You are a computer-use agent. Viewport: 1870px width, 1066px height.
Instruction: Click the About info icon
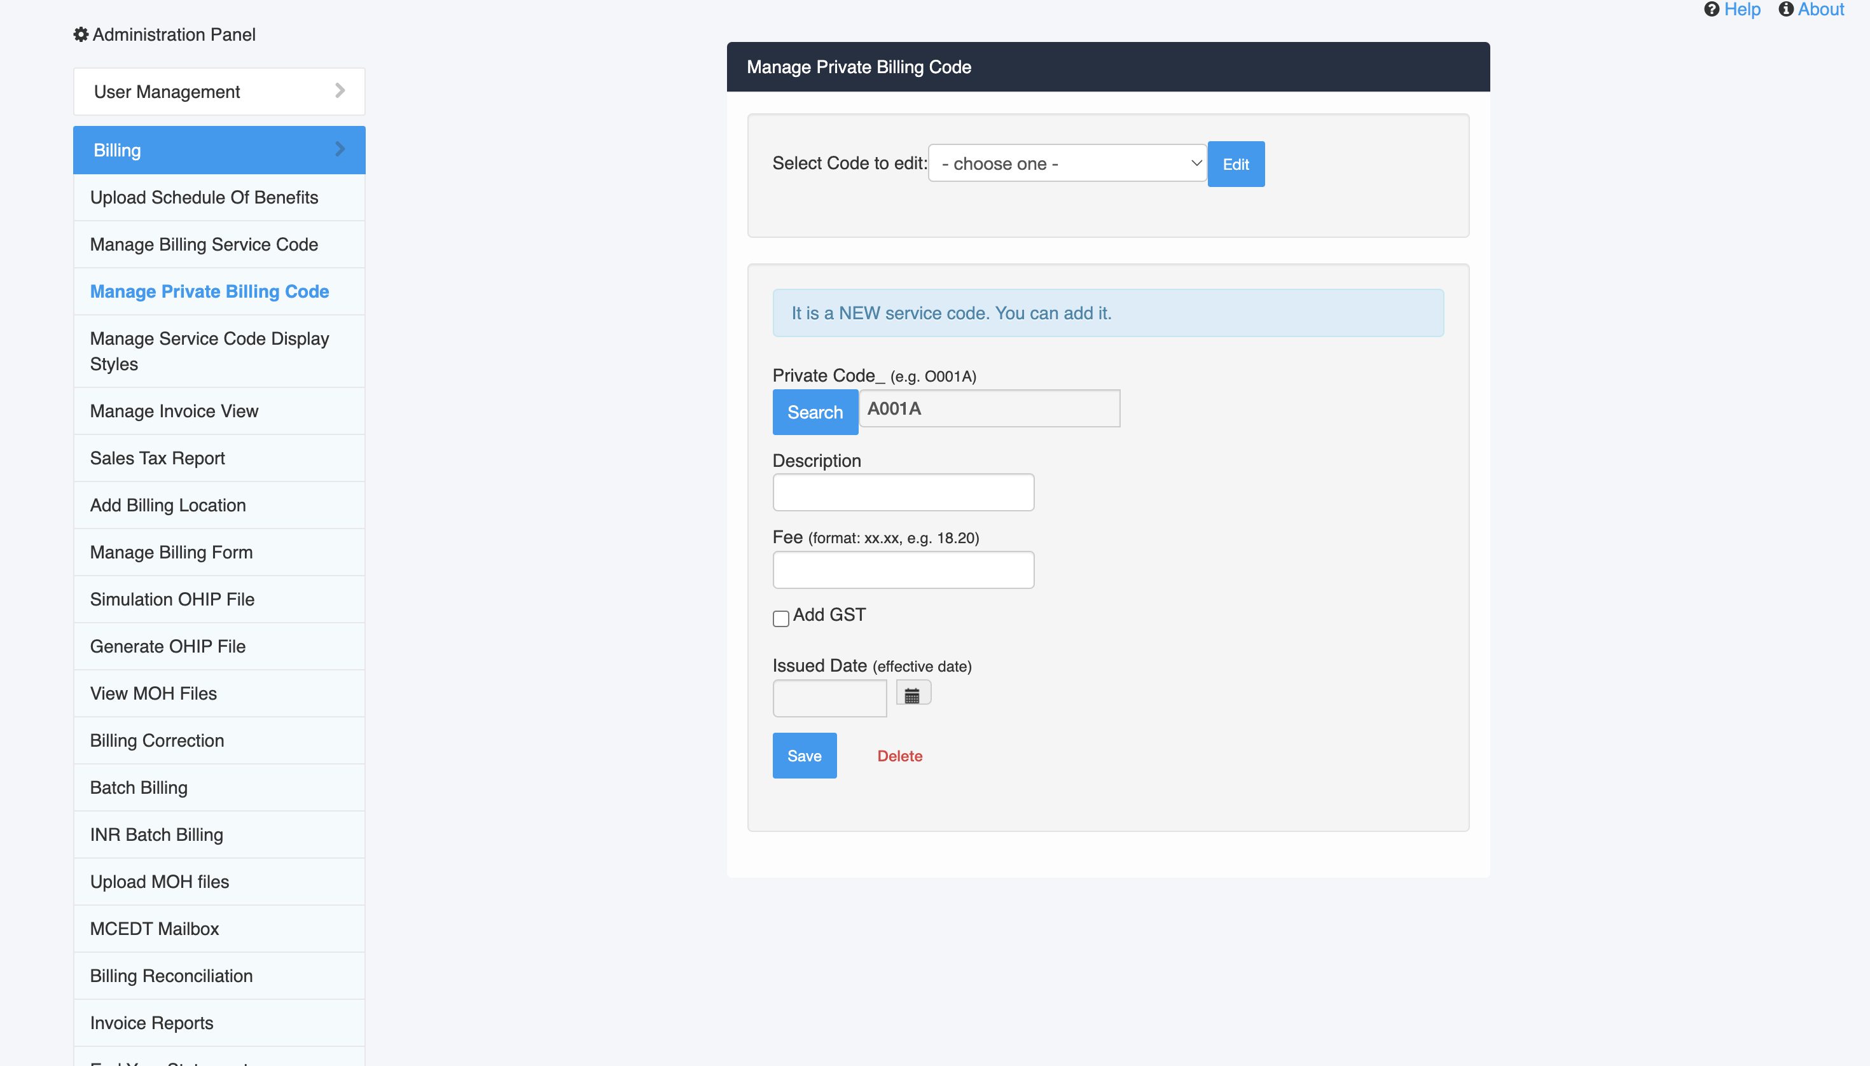click(x=1786, y=10)
